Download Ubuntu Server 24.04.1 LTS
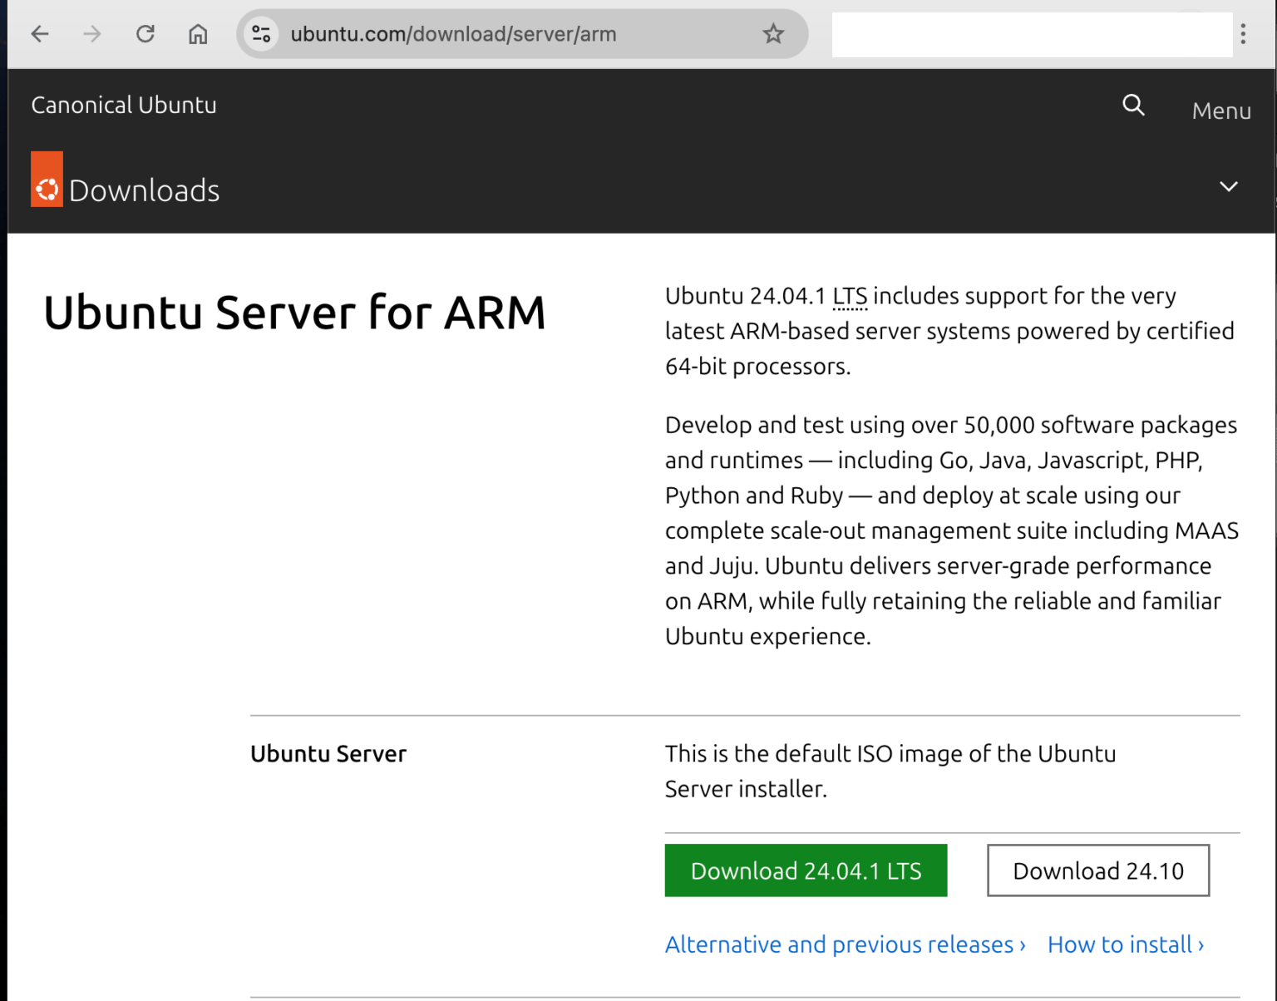Viewport: 1277px width, 1001px height. coord(805,870)
